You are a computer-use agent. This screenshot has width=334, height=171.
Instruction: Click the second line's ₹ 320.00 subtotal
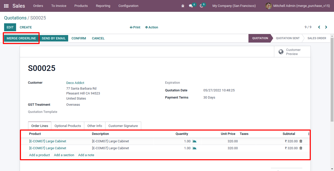coord(291,148)
